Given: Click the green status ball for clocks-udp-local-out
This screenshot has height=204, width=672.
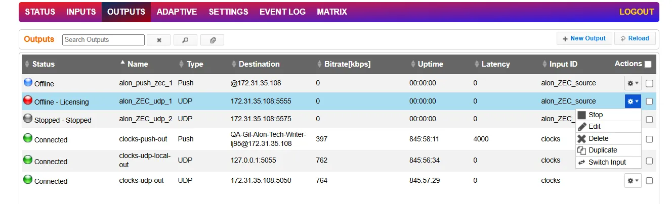Looking at the screenshot, I should 28,160.
